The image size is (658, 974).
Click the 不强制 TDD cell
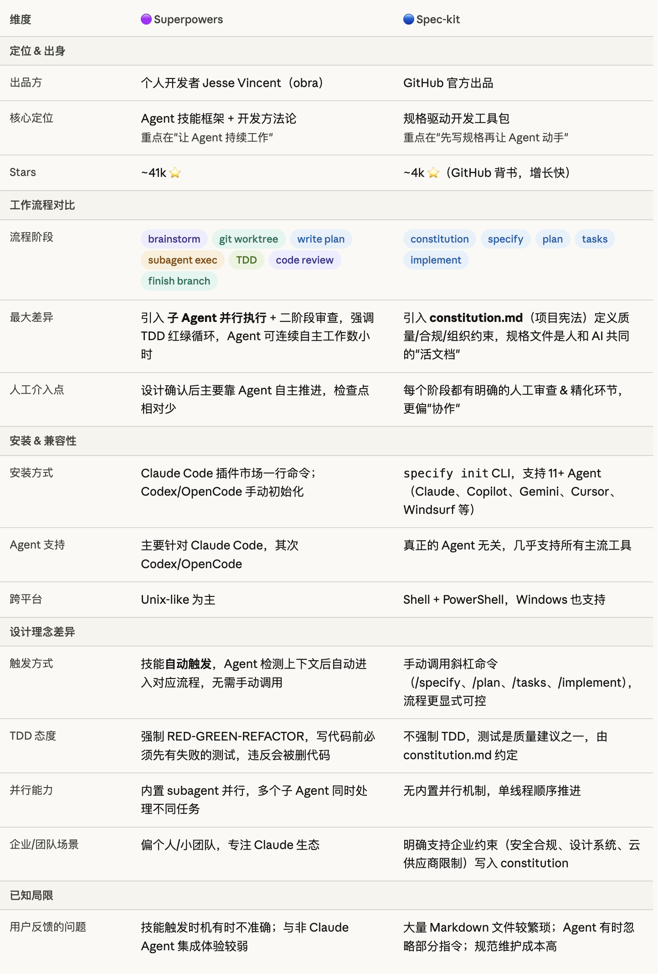505,746
